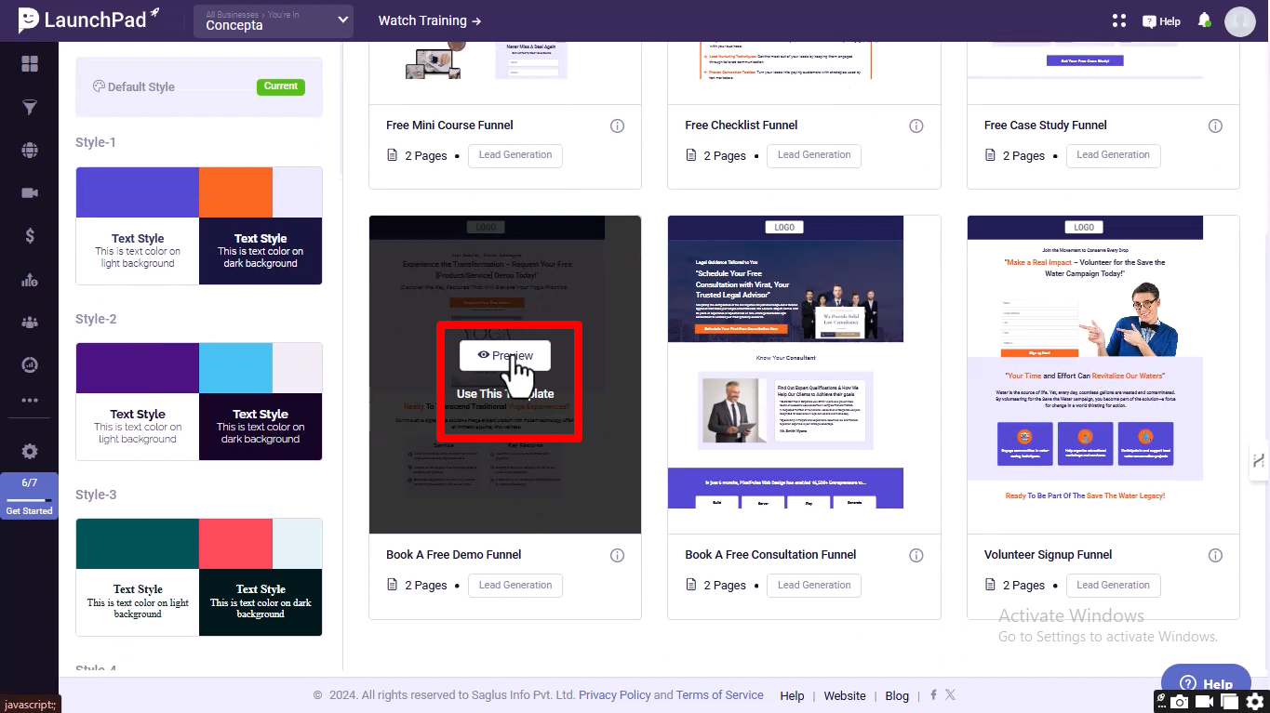1270x713 pixels.
Task: Open the three-dots more icon in sidebar
Action: [30, 401]
